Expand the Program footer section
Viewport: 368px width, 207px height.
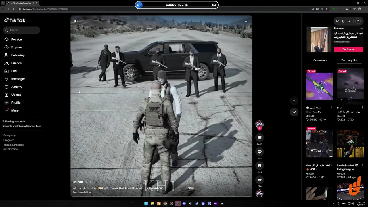coord(9,140)
